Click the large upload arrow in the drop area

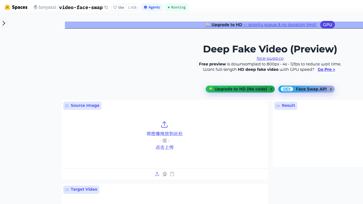coord(164,124)
